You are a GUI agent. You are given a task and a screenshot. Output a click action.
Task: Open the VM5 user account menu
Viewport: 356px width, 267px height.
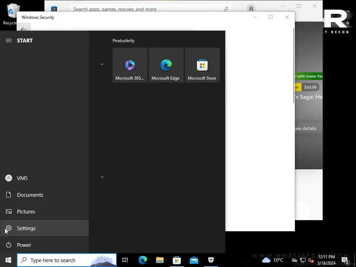[x=44, y=178]
